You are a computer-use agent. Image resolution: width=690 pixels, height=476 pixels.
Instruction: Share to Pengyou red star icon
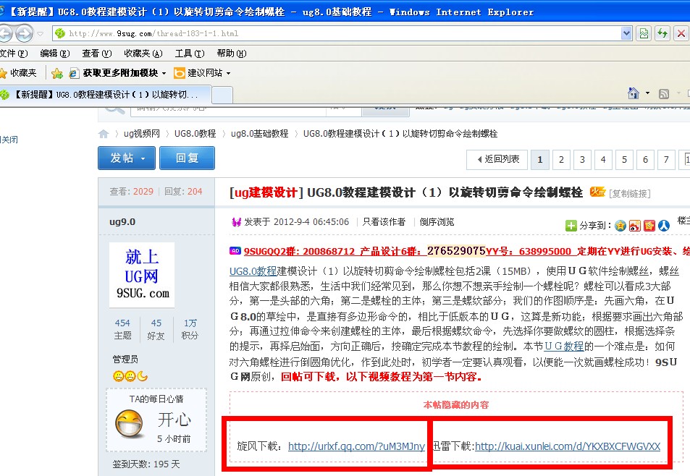coord(649,226)
